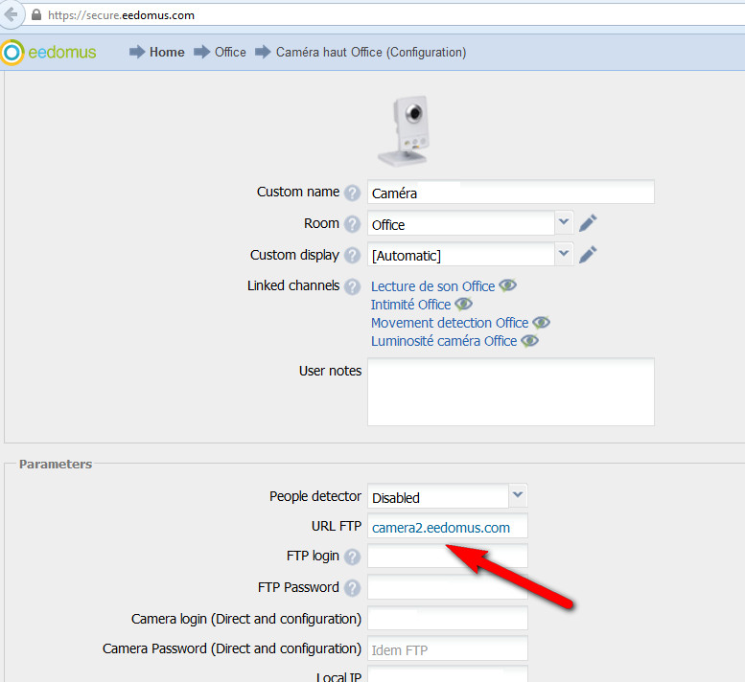Open help for Custom name field
This screenshot has width=745, height=682.
(x=352, y=193)
